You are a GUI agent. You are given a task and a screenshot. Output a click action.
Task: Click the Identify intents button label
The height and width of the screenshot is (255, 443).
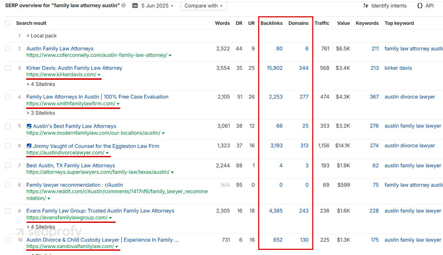point(389,6)
